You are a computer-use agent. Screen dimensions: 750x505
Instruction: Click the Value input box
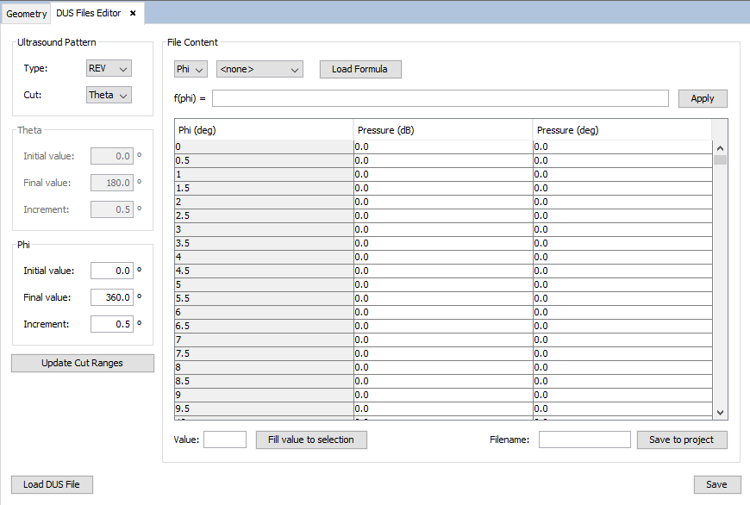225,440
